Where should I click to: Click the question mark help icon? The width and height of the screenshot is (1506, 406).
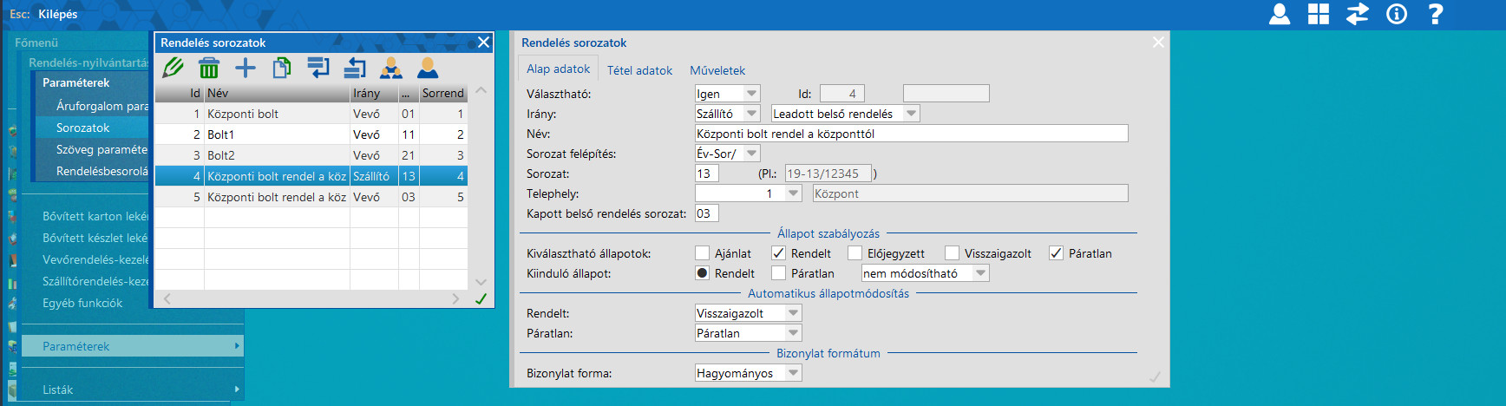(1436, 14)
